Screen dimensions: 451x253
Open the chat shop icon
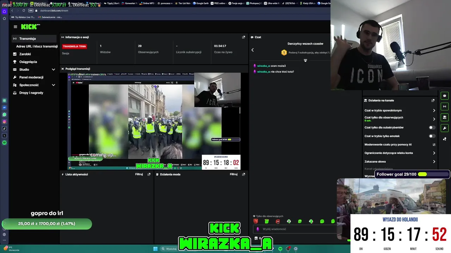click(x=256, y=238)
